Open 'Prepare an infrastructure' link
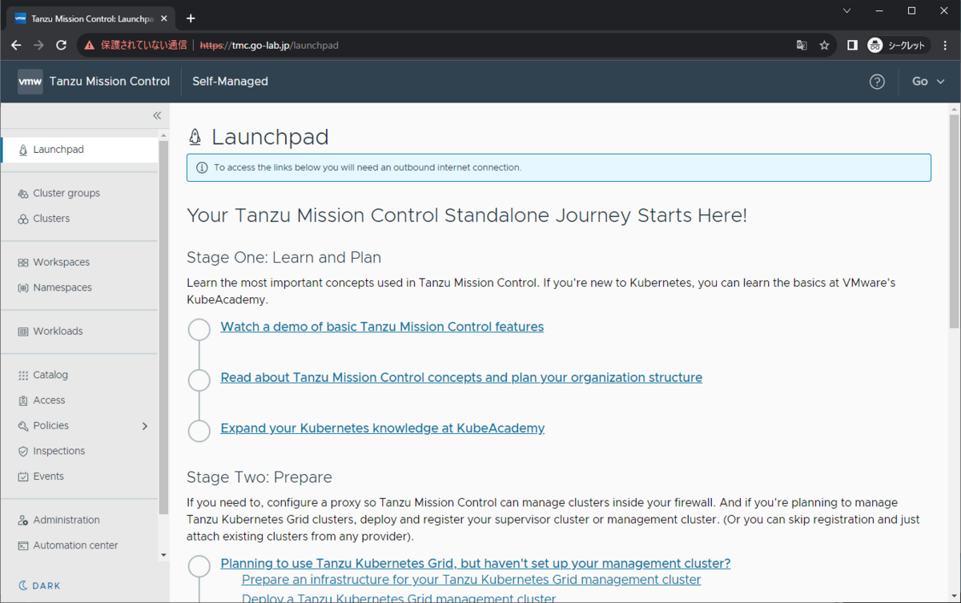961x603 pixels. tap(471, 580)
